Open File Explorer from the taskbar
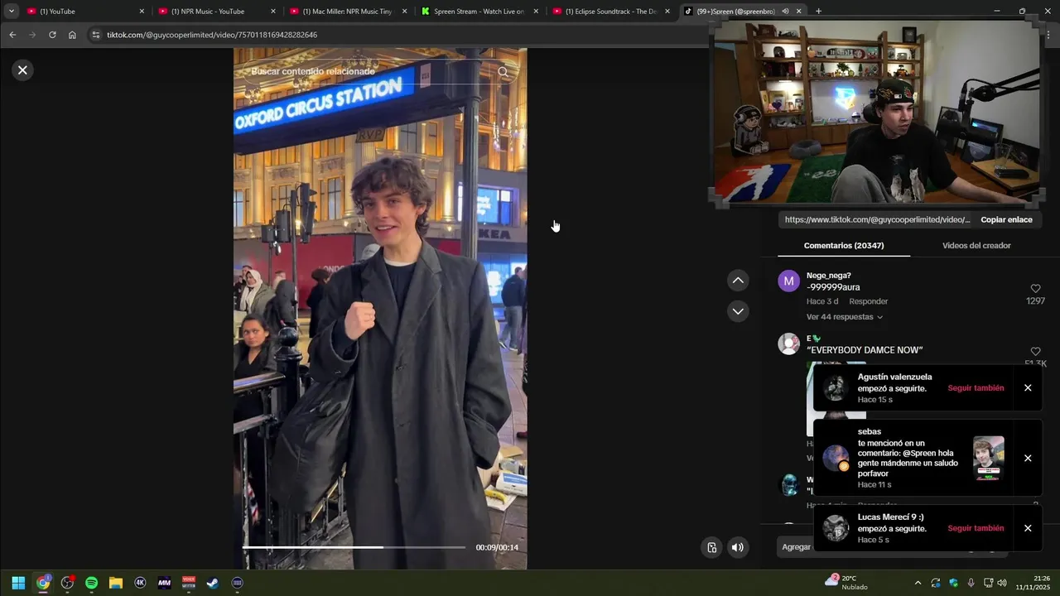This screenshot has width=1060, height=596. tap(116, 583)
